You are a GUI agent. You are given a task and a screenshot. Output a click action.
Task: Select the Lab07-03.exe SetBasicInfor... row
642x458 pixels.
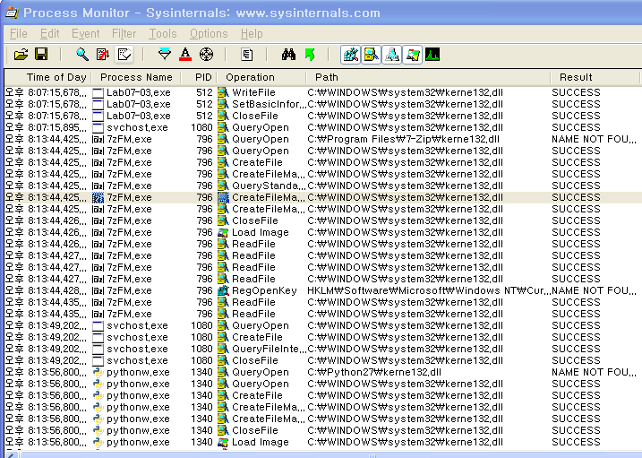(323, 104)
